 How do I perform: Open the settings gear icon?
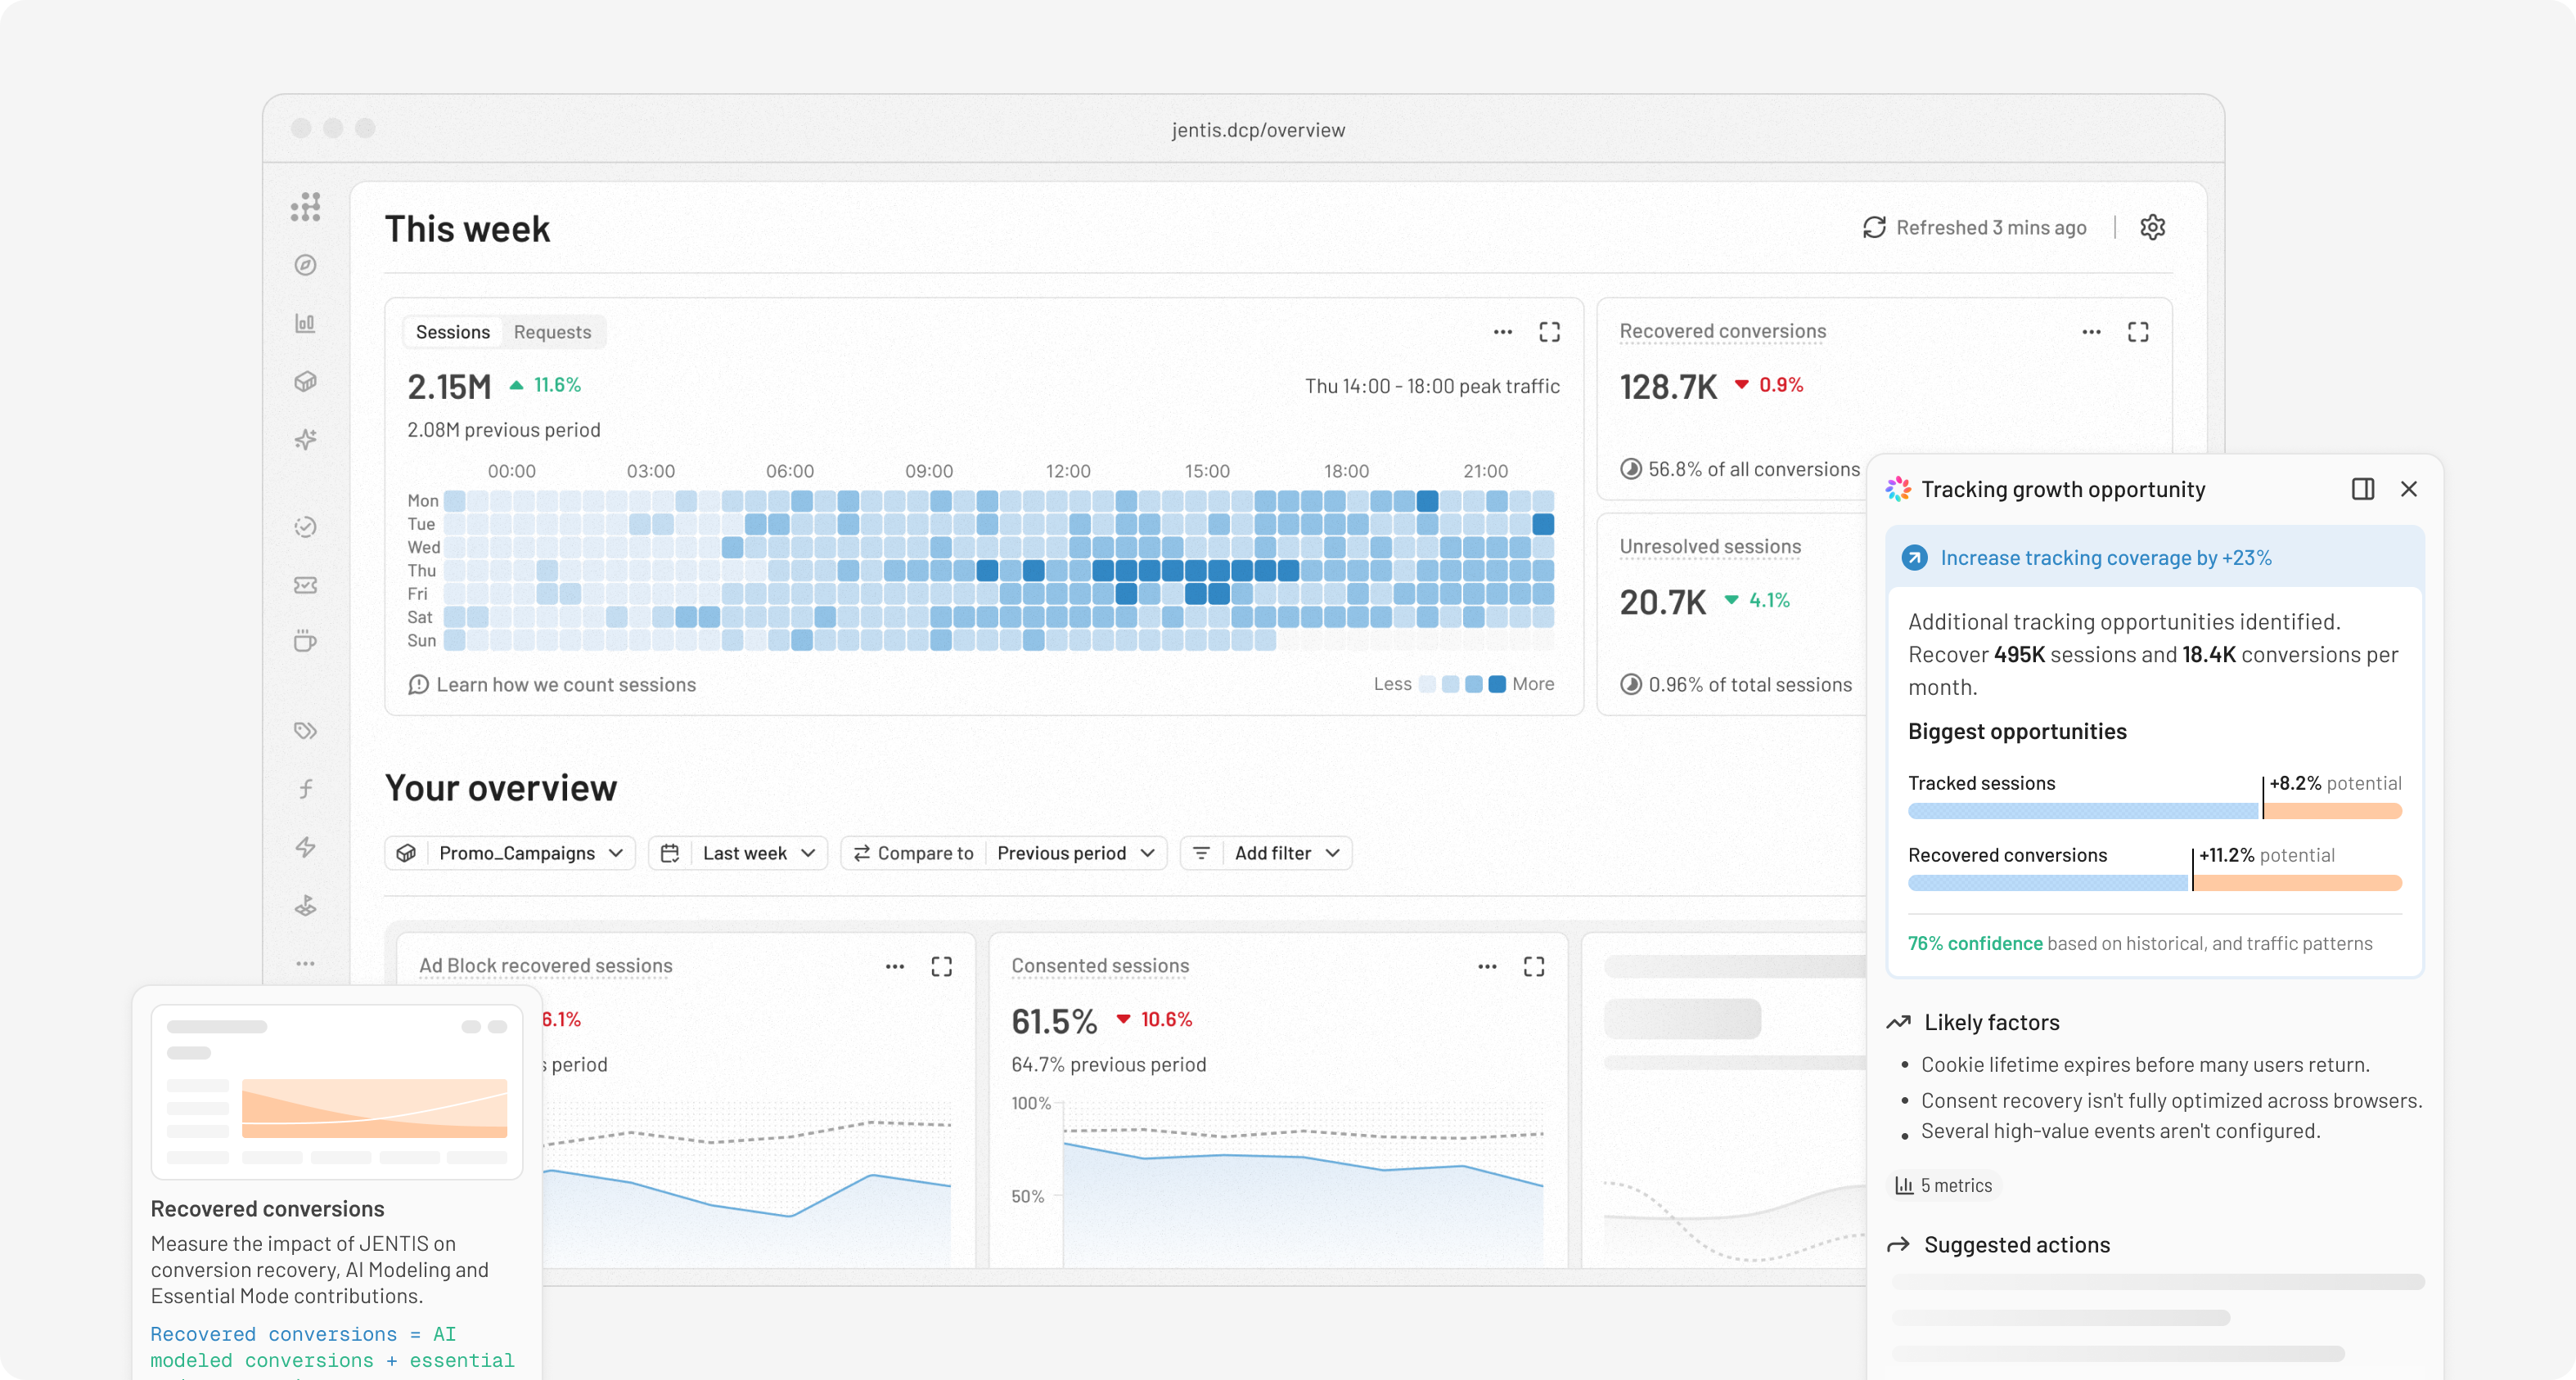tap(2152, 226)
